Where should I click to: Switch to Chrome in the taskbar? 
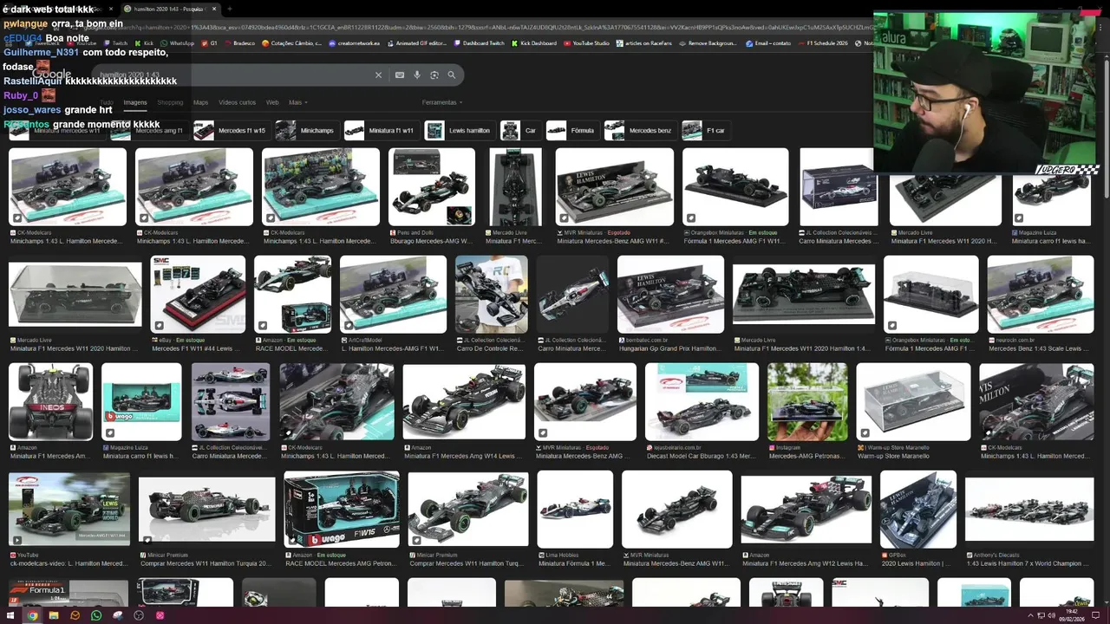click(x=32, y=615)
